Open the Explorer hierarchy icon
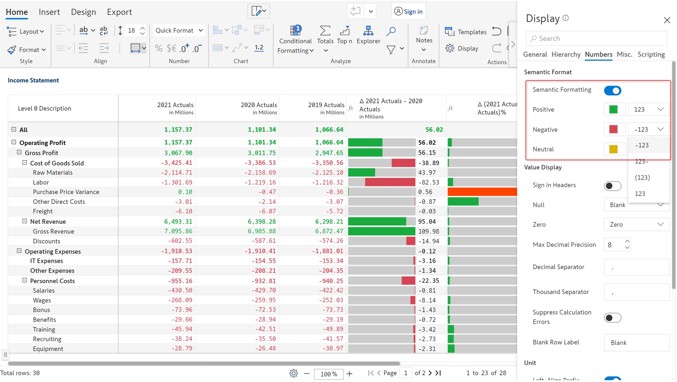 click(368, 31)
